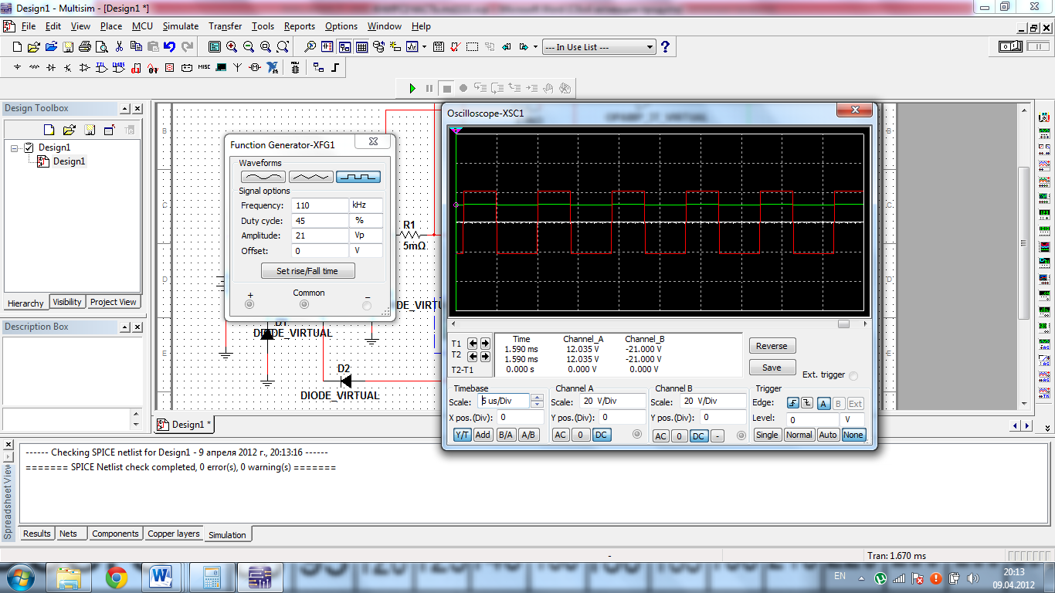The width and height of the screenshot is (1055, 593).
Task: Move cursor T1 to the right
Action: point(485,344)
